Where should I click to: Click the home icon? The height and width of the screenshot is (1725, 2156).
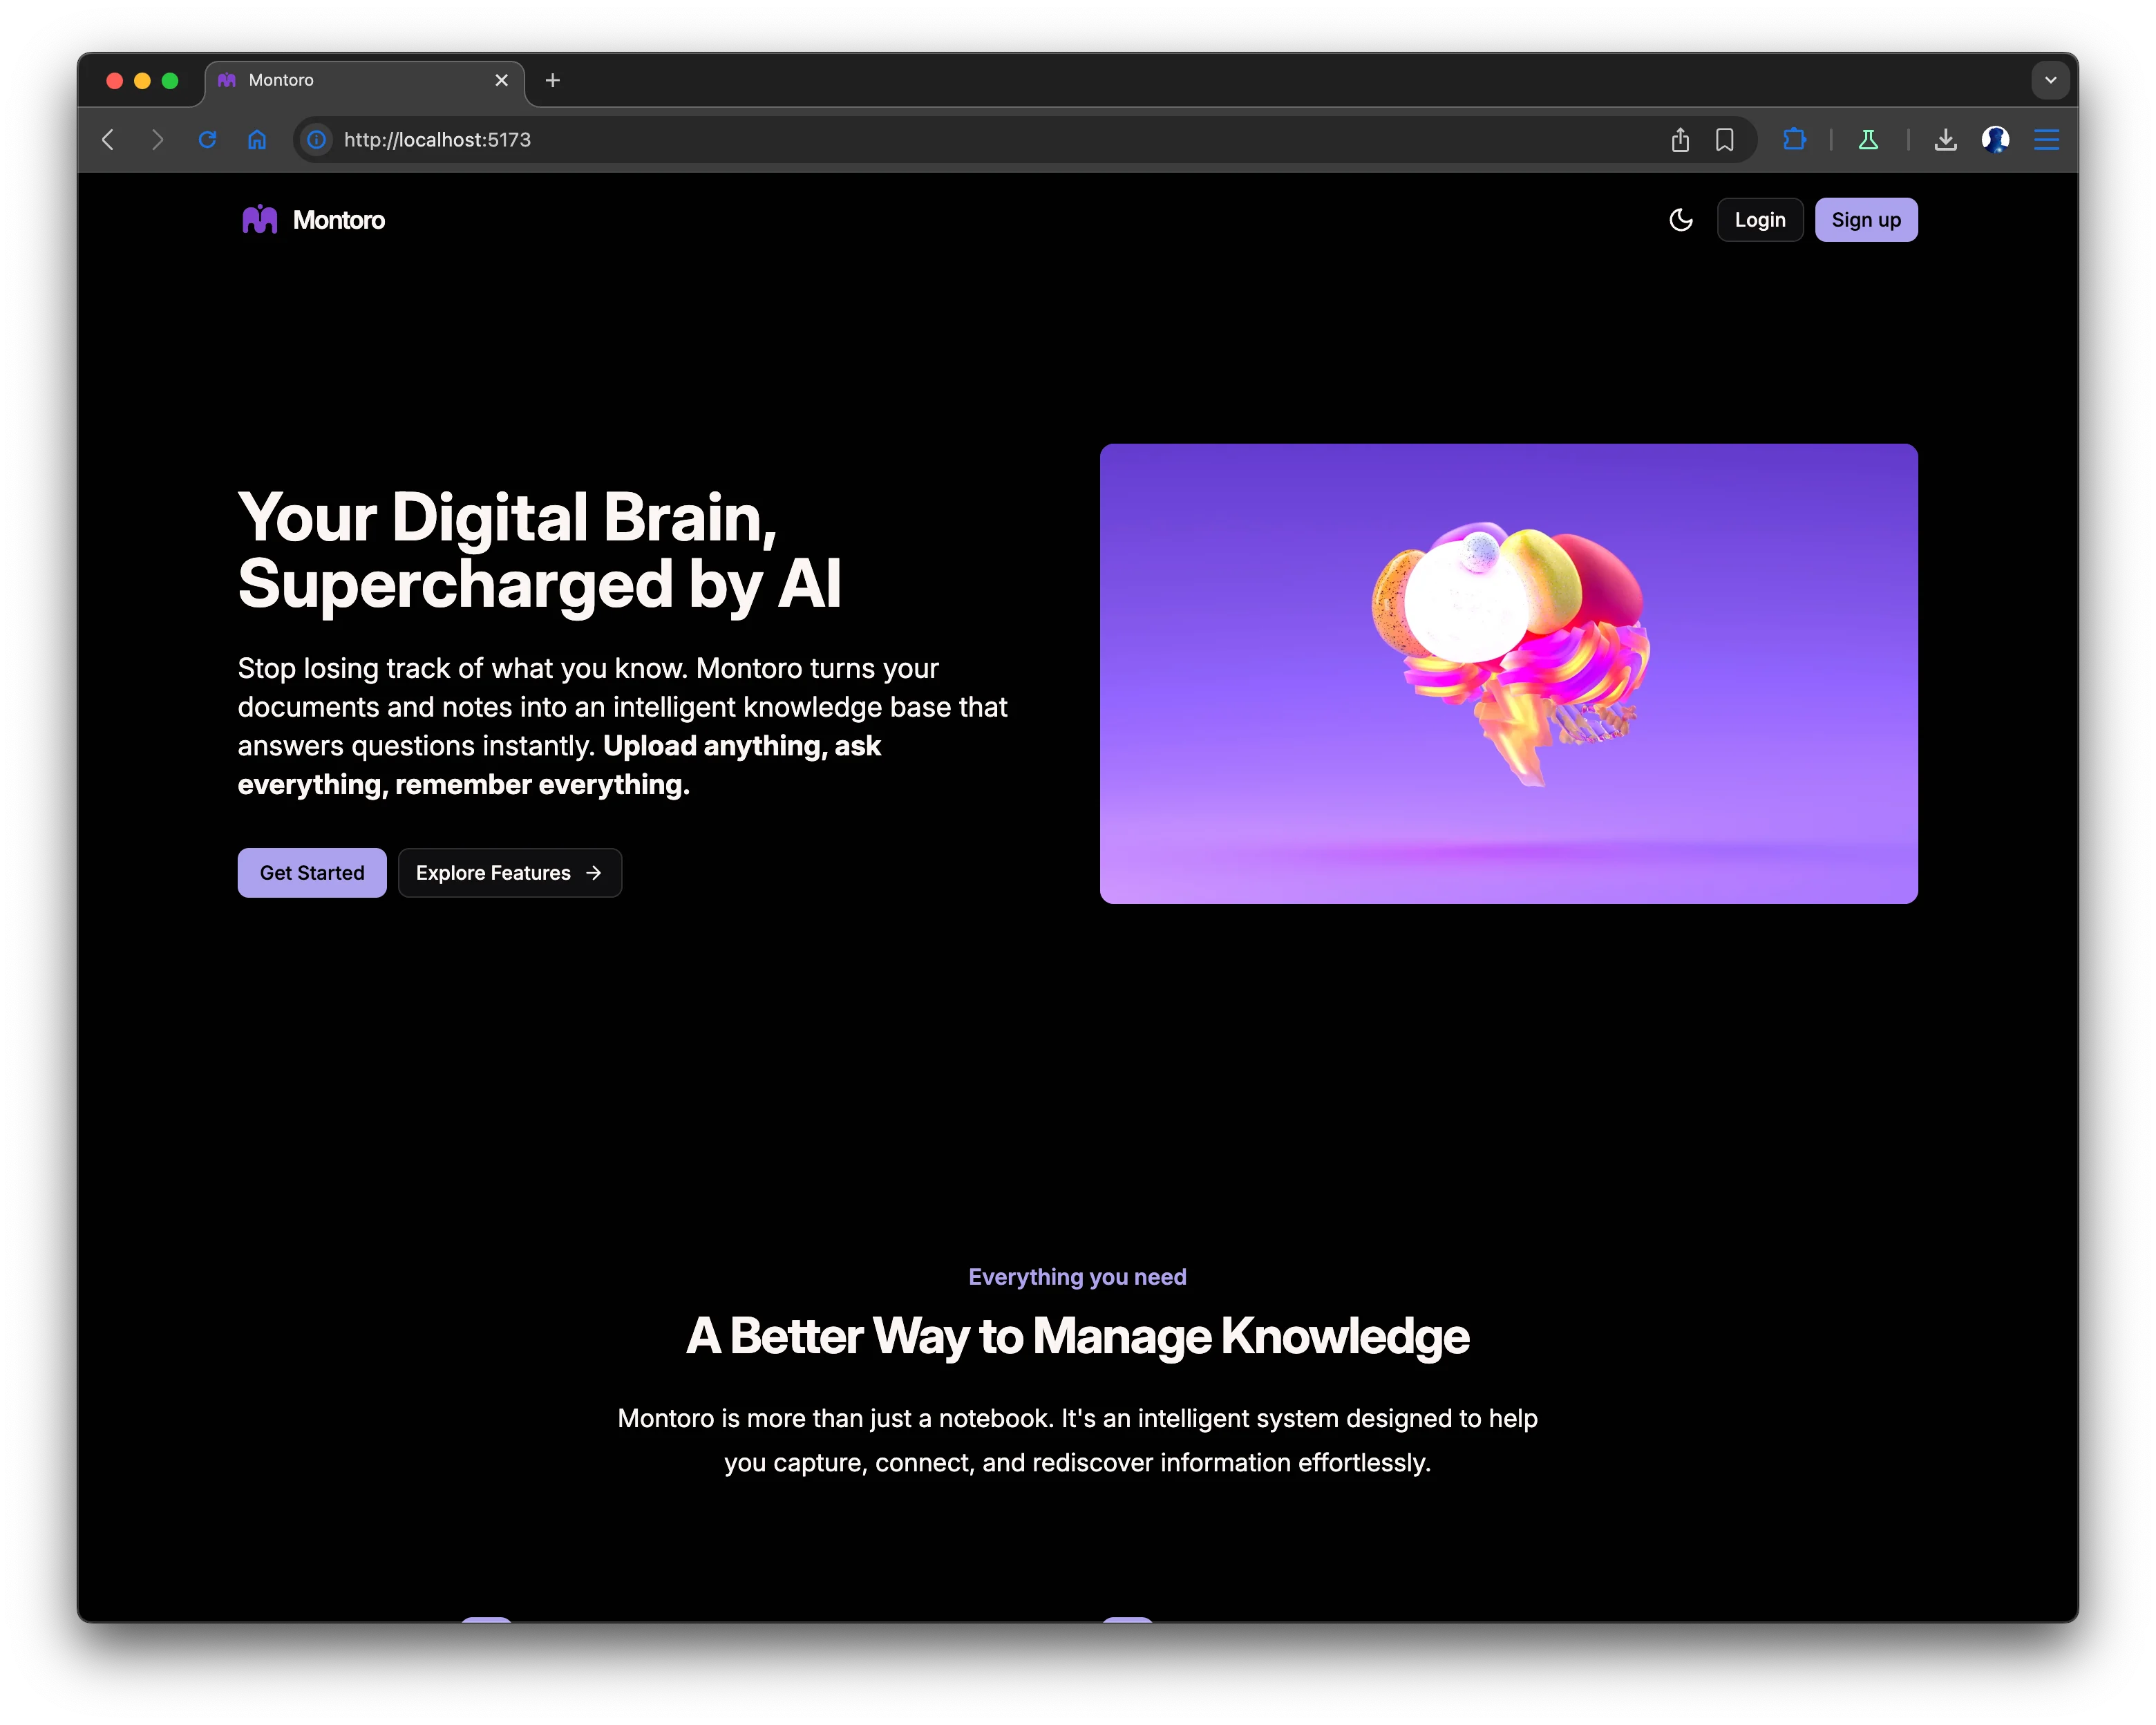257,140
